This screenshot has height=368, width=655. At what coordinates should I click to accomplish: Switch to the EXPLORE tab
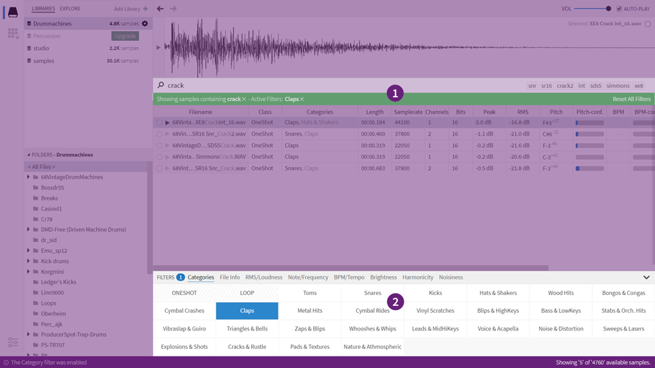pyautogui.click(x=70, y=9)
